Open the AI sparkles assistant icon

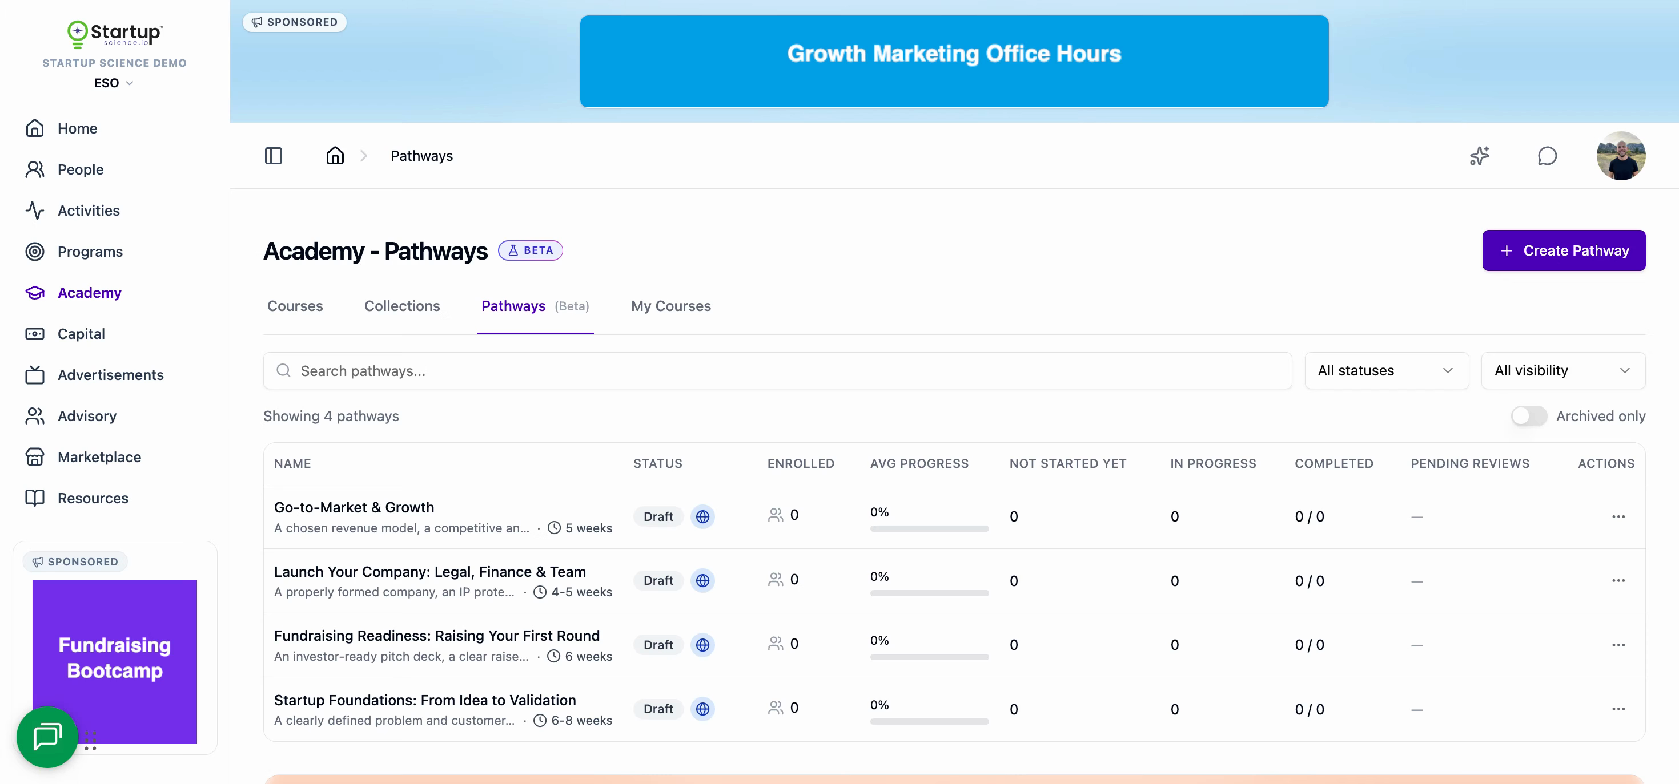pyautogui.click(x=1480, y=156)
